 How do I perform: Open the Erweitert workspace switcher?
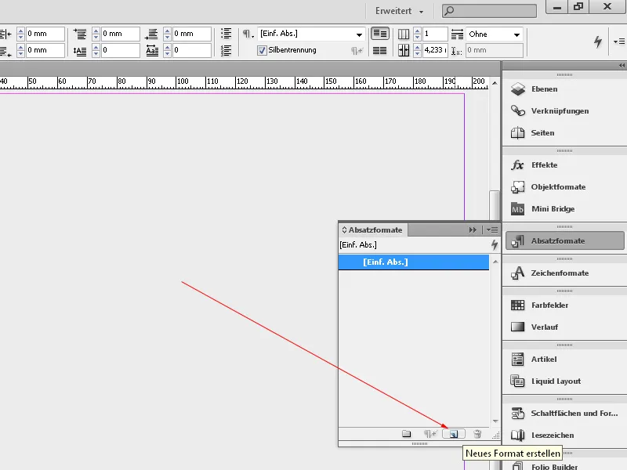tap(399, 11)
